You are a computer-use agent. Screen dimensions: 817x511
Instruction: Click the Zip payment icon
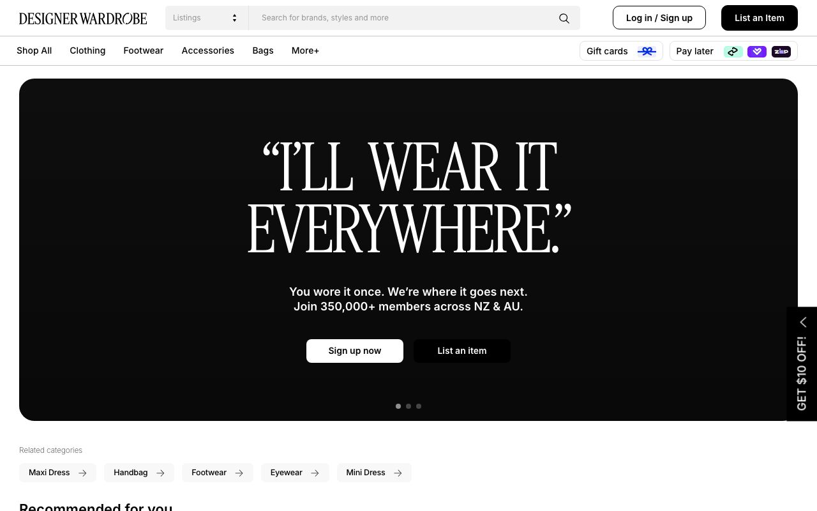coord(781,52)
